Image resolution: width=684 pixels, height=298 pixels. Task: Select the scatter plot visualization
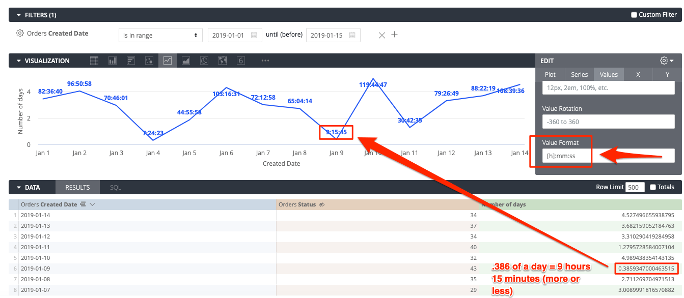[x=149, y=60]
